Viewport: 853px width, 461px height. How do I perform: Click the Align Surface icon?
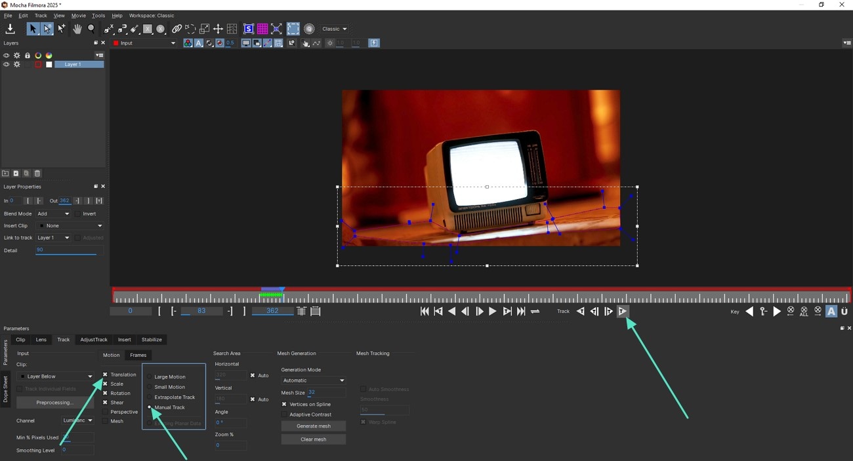276,29
